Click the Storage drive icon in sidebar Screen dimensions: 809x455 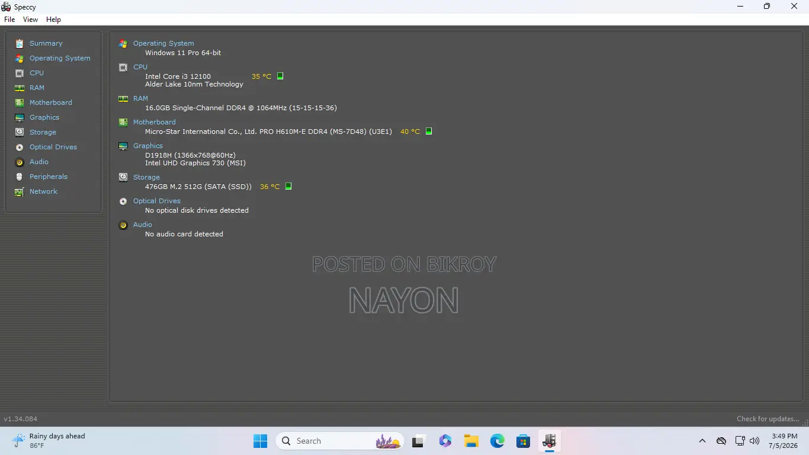(x=20, y=132)
